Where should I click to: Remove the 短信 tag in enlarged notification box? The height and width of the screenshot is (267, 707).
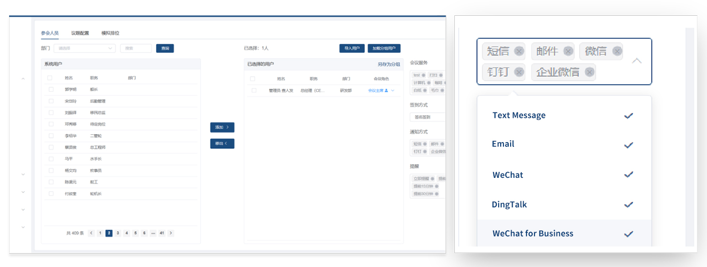[x=519, y=51]
